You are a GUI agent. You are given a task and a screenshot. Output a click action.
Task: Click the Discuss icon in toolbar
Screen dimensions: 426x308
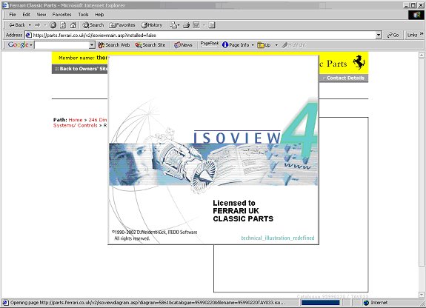(x=212, y=25)
